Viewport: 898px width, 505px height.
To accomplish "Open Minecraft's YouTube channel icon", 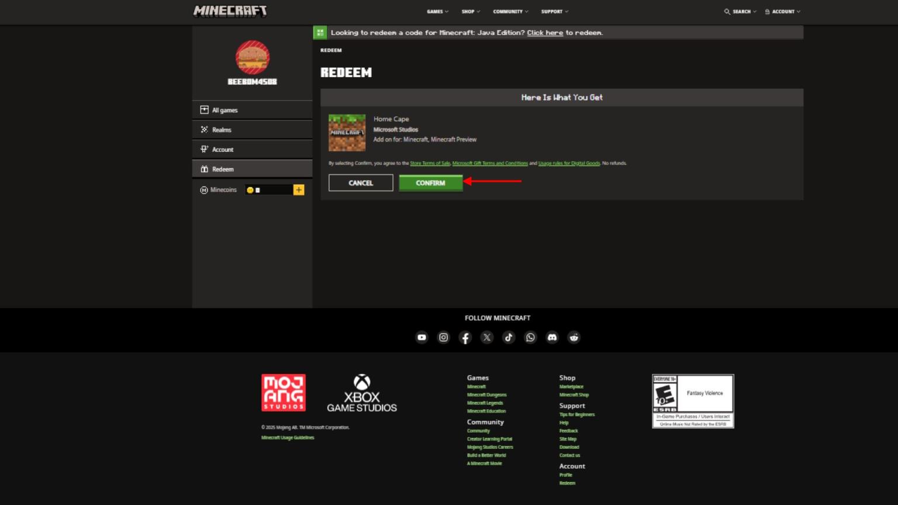I will [x=422, y=337].
